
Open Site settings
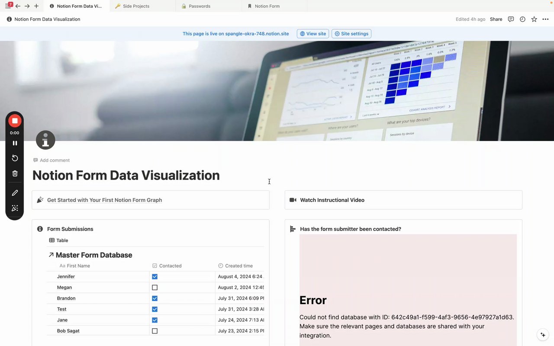[351, 34]
